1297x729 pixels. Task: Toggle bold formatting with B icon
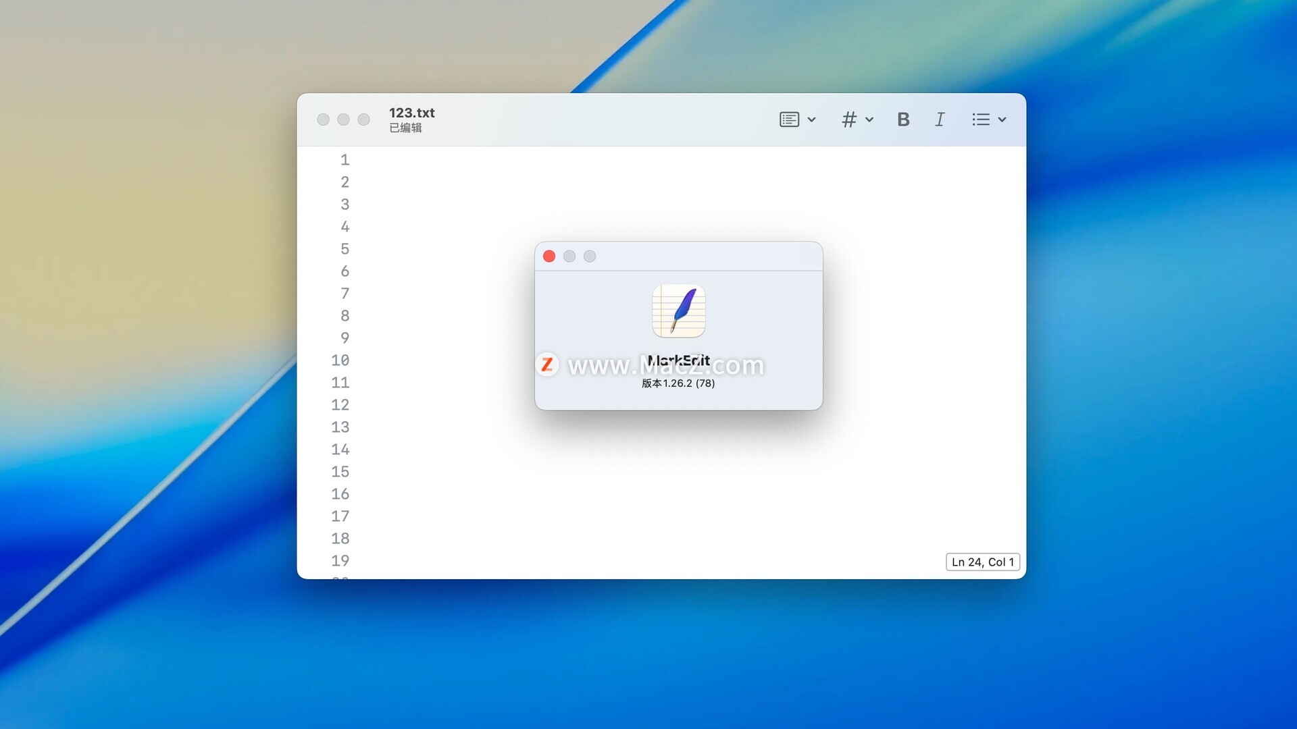click(903, 119)
